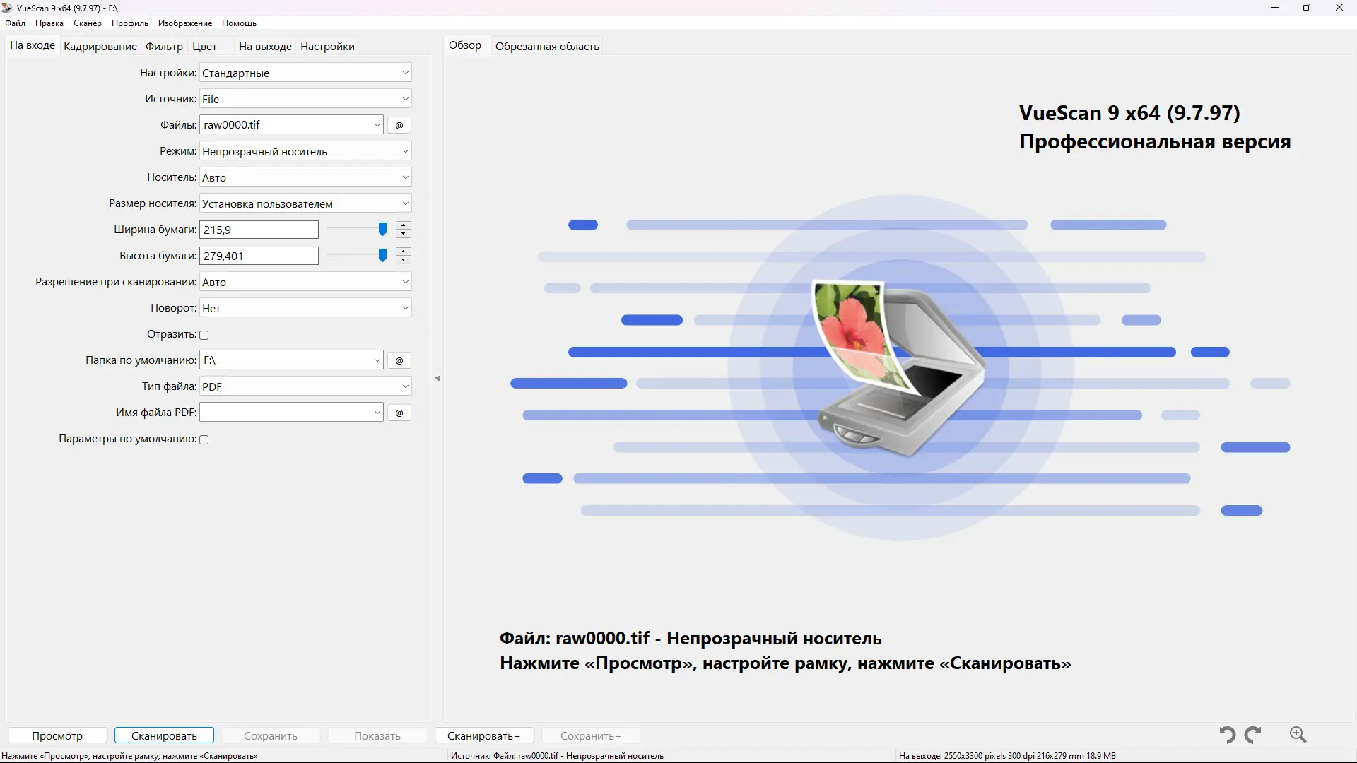Click the @ button next to Файлы

point(399,125)
